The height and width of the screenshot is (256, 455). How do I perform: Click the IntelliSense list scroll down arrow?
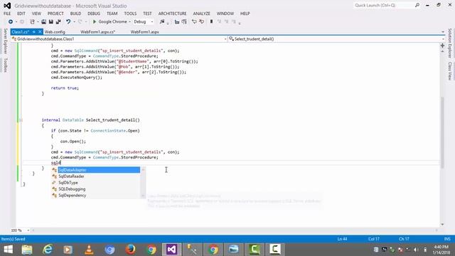pyautogui.click(x=143, y=196)
